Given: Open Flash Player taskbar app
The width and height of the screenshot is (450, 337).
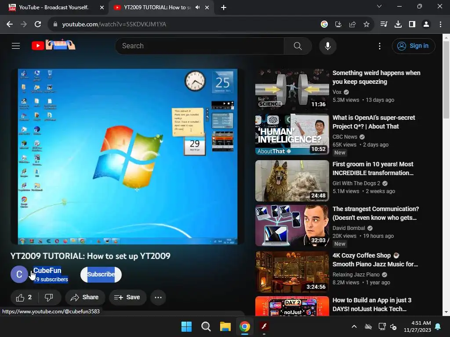Looking at the screenshot, I should [264, 326].
